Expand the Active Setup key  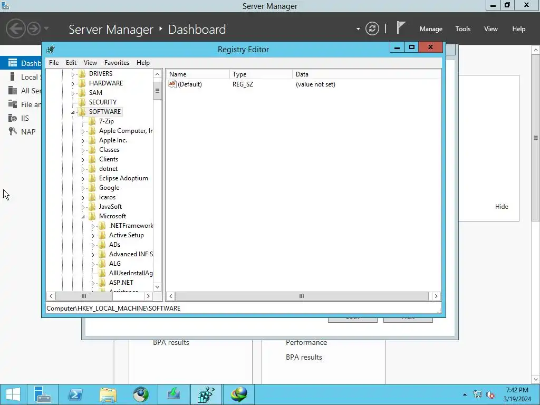(93, 236)
